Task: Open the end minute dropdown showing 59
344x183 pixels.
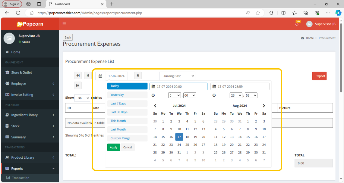Action: click(251, 95)
